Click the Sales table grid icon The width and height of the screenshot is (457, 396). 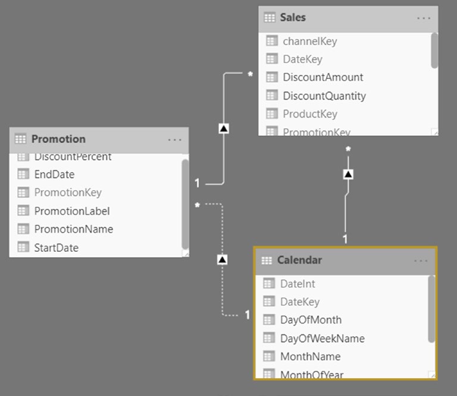point(270,17)
